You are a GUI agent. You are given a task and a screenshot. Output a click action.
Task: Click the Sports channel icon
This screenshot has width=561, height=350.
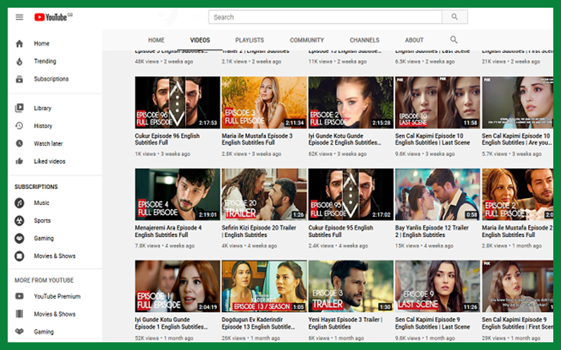[x=20, y=220]
